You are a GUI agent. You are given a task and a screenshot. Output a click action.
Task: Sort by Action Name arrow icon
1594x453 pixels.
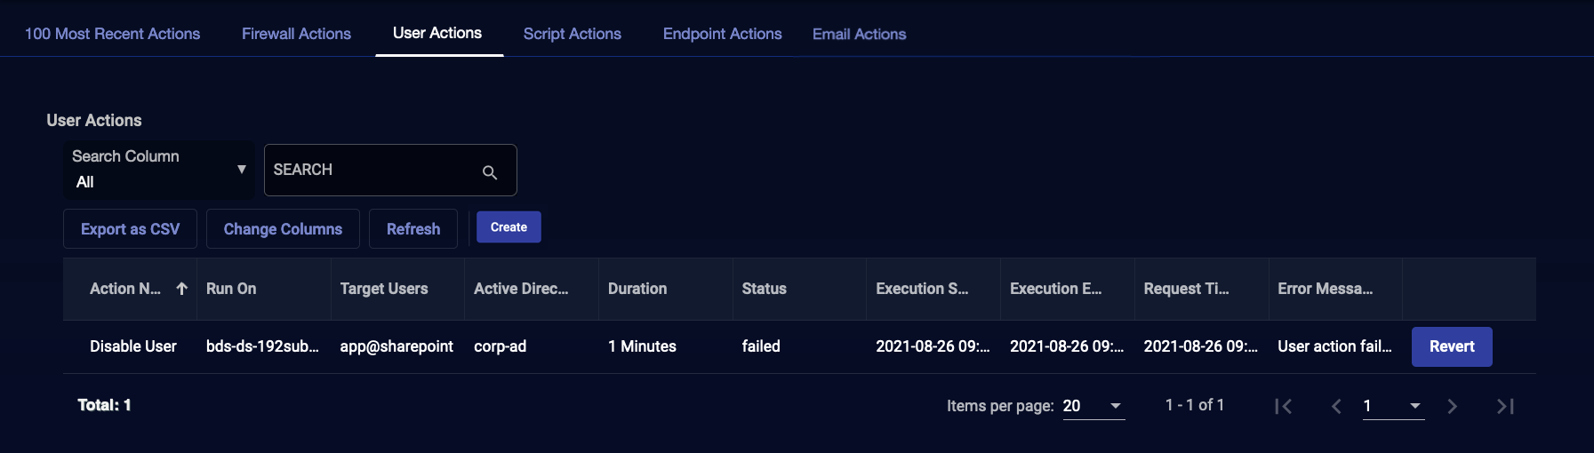182,289
